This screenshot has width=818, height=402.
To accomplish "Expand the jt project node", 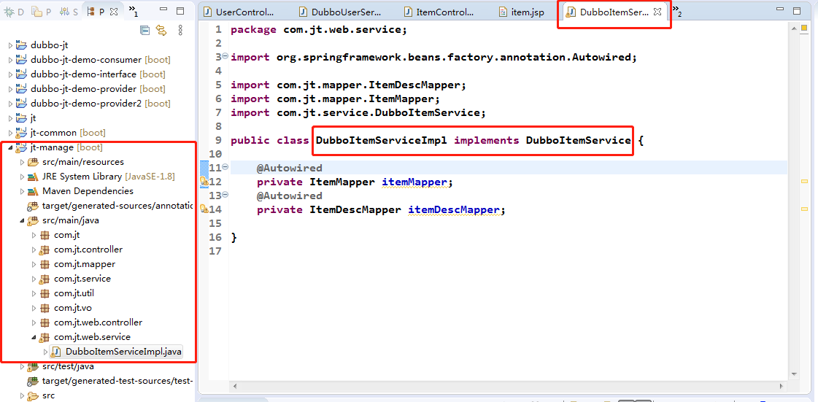I will [x=10, y=118].
